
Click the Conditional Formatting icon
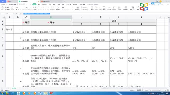[78, 7]
